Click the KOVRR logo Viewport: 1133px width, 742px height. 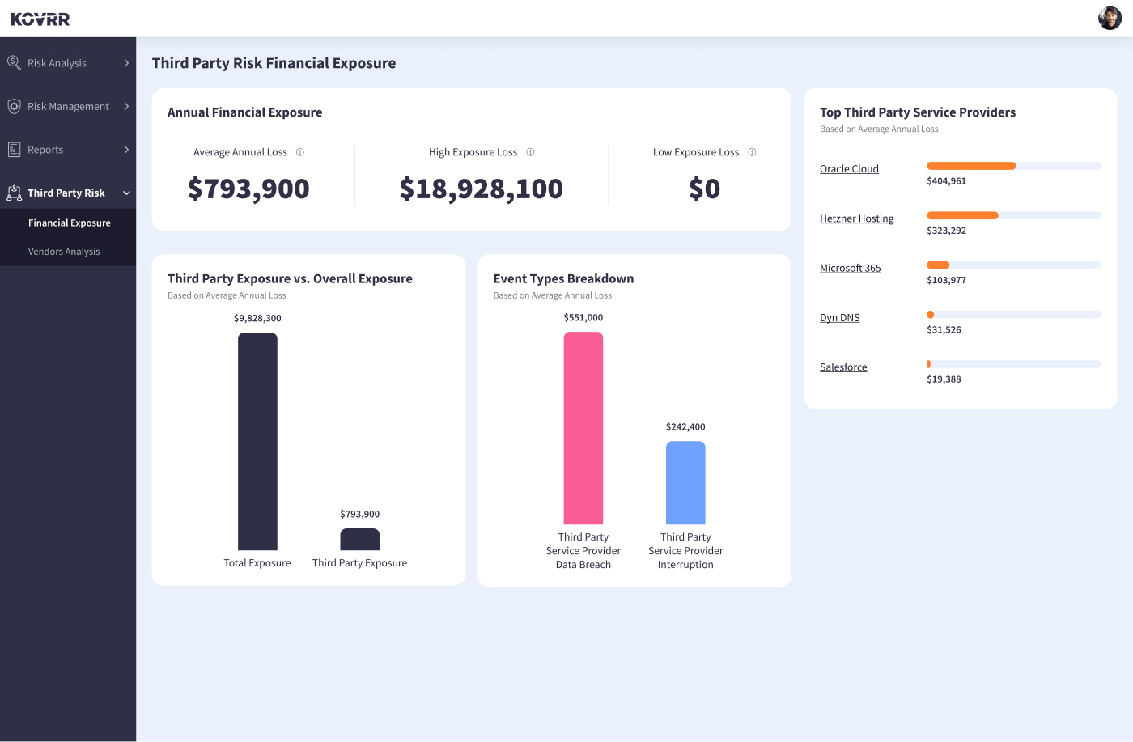point(40,18)
